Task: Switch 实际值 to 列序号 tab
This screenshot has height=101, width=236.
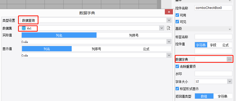Action: [134, 35]
